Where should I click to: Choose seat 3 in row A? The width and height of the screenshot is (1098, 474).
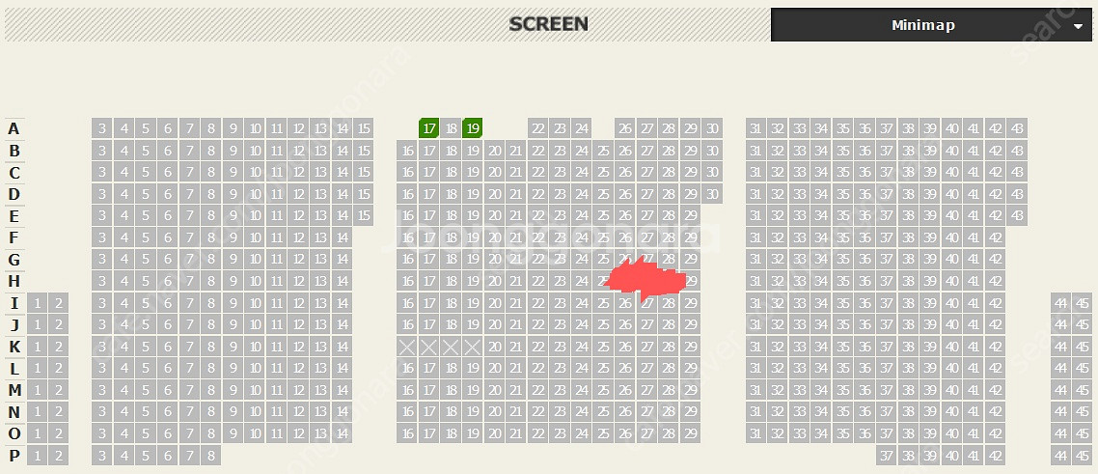pos(102,128)
